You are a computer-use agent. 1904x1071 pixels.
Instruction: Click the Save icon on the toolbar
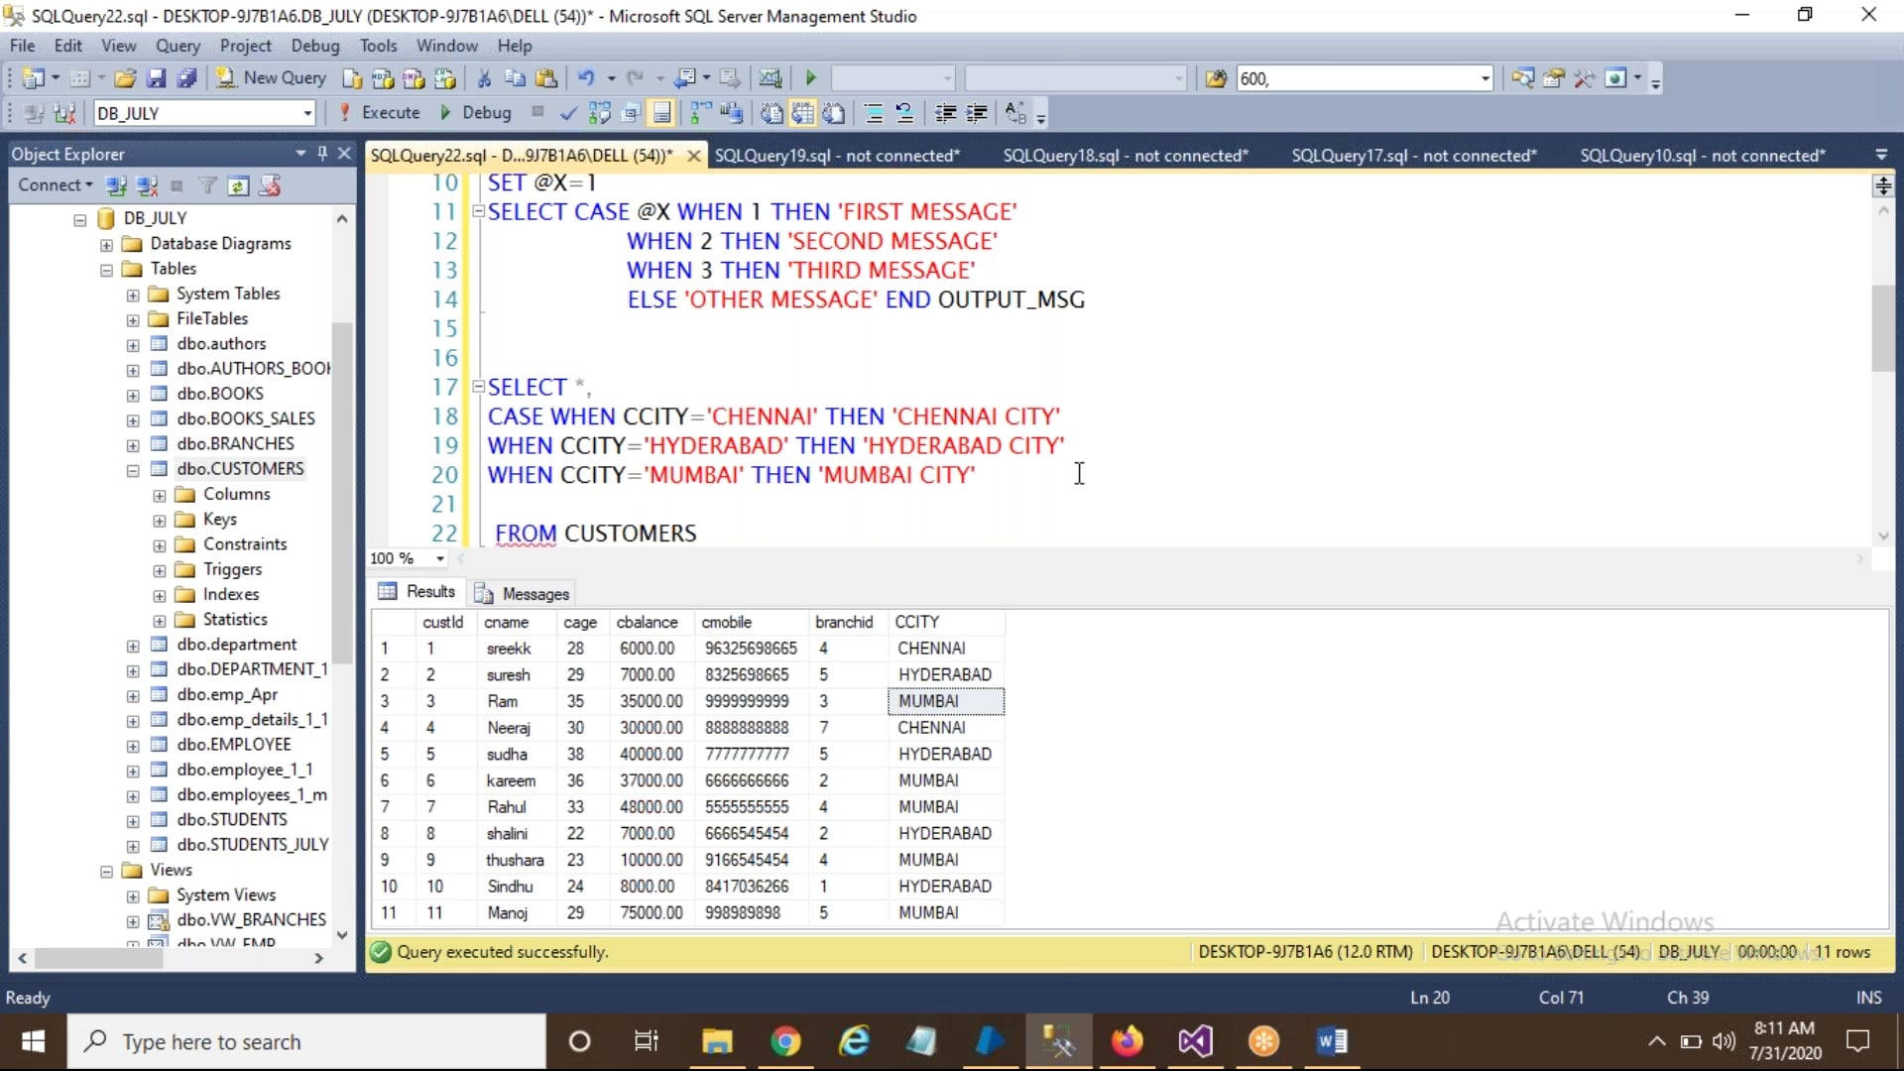click(x=157, y=77)
